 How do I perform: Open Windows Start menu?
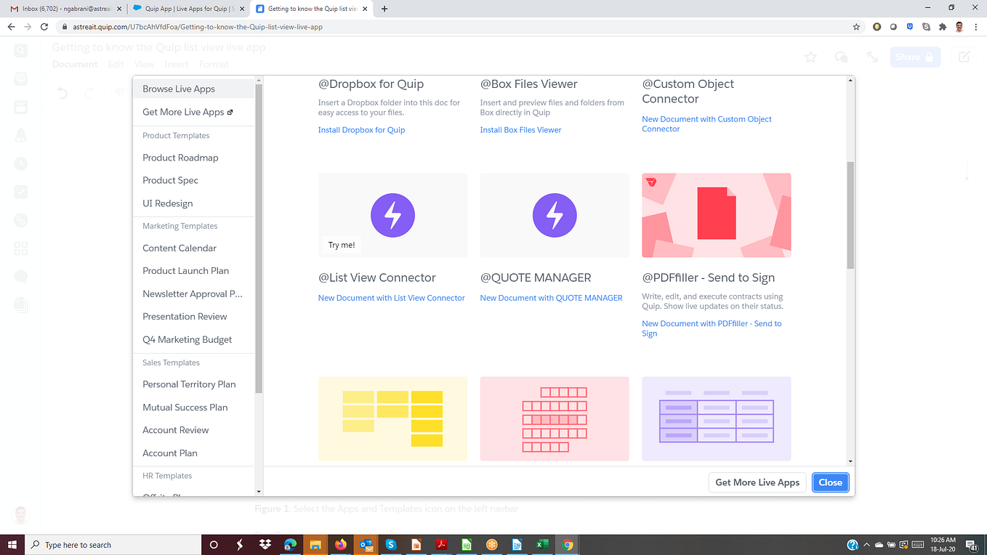(12, 545)
